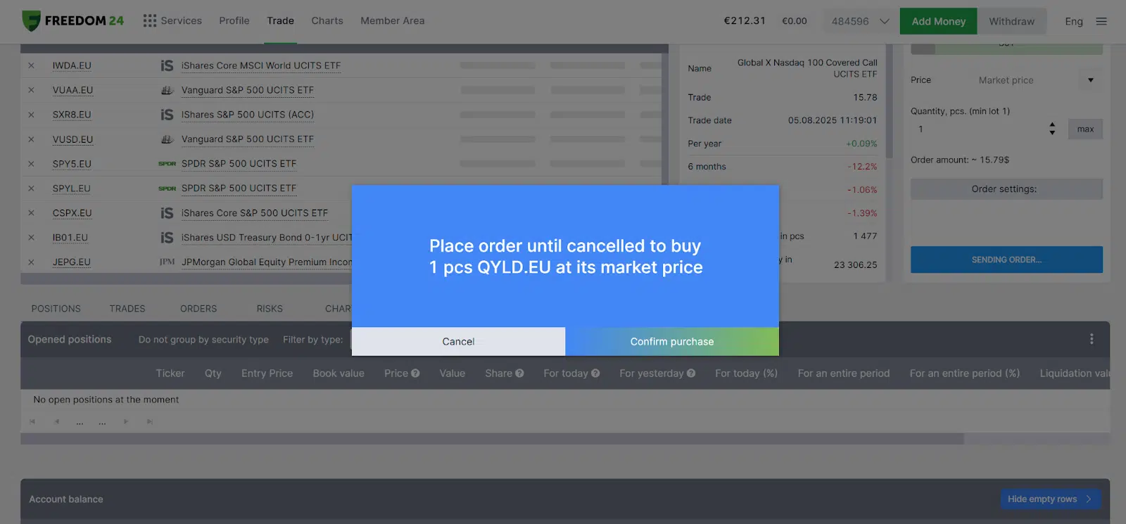The height and width of the screenshot is (524, 1126).
Task: Open iShares S&P 500 UCITS (ACC) link
Action: (x=248, y=115)
